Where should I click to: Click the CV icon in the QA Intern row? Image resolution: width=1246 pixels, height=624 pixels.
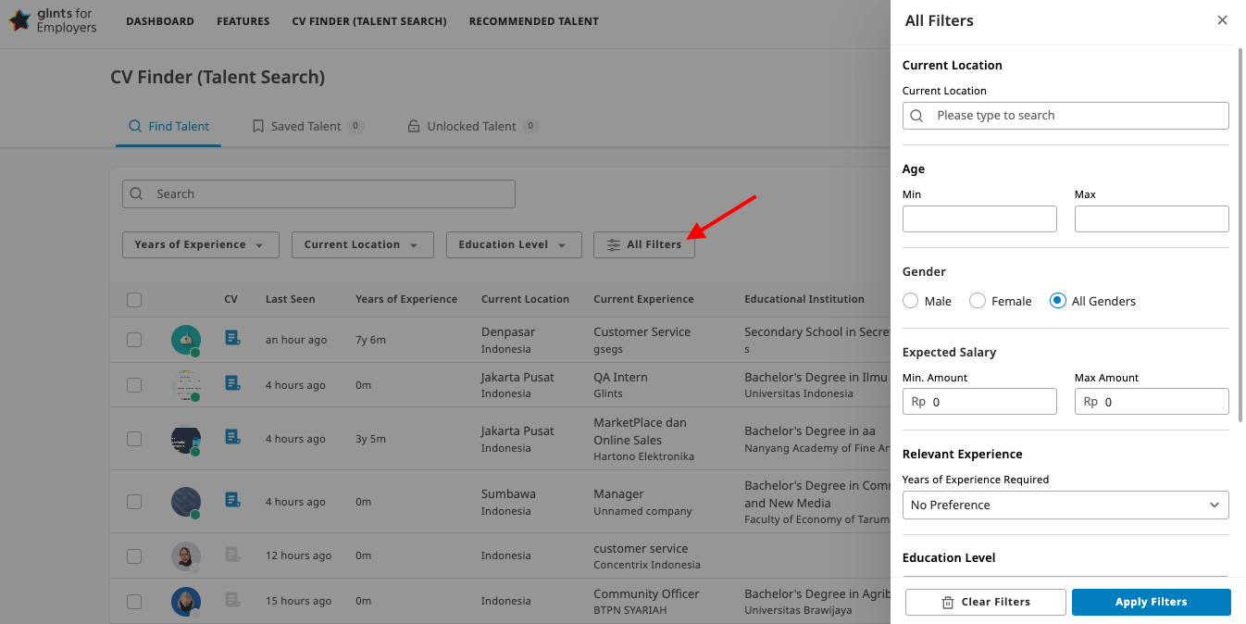pos(232,383)
